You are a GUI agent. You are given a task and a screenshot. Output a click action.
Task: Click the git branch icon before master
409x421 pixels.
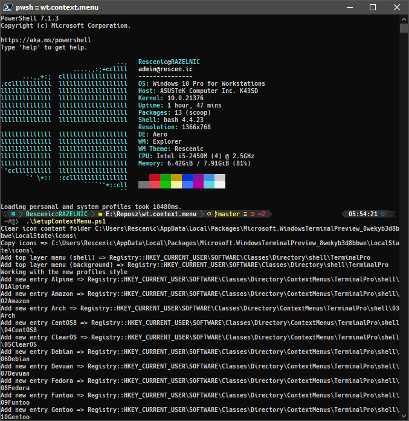click(216, 214)
